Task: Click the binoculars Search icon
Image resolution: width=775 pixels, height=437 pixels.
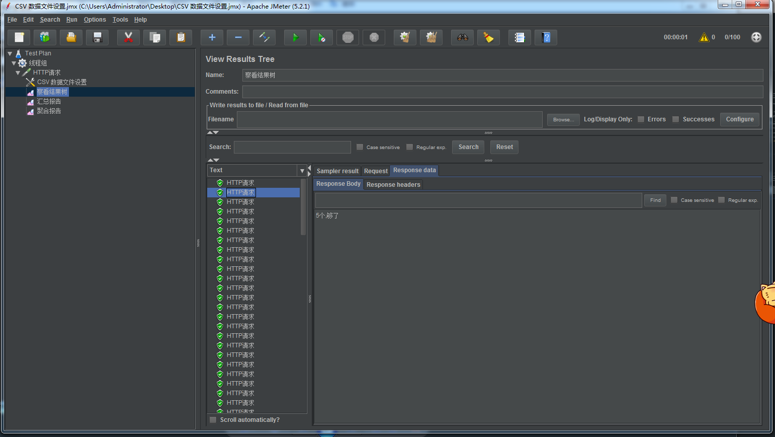Action: [462, 37]
